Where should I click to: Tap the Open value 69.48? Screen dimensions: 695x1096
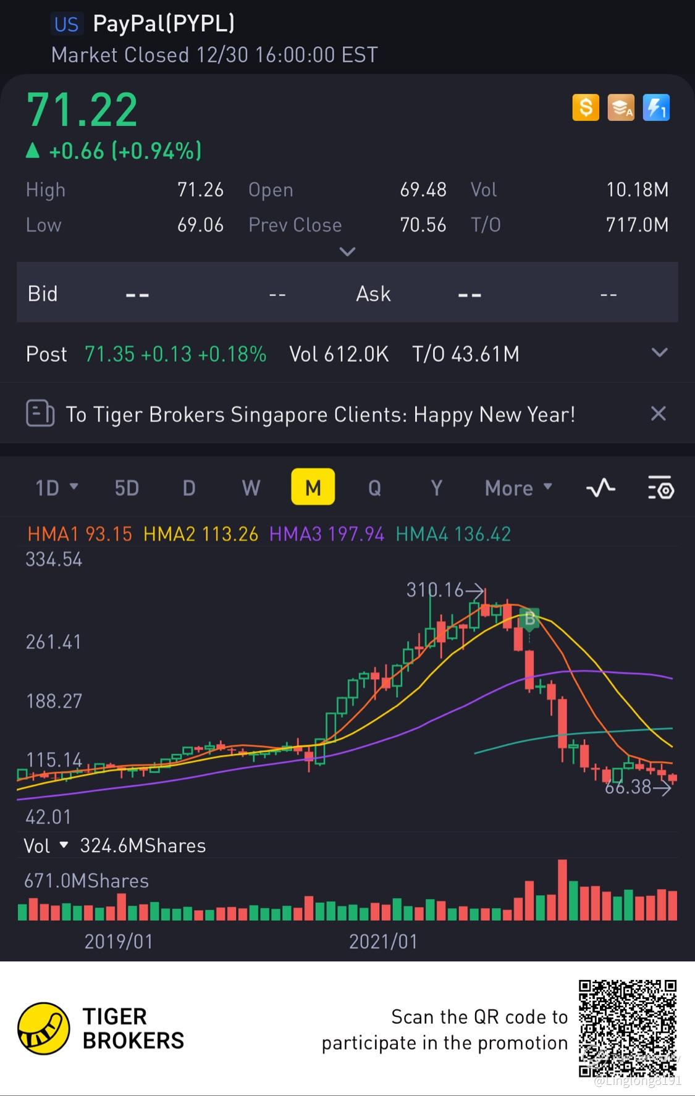(423, 190)
